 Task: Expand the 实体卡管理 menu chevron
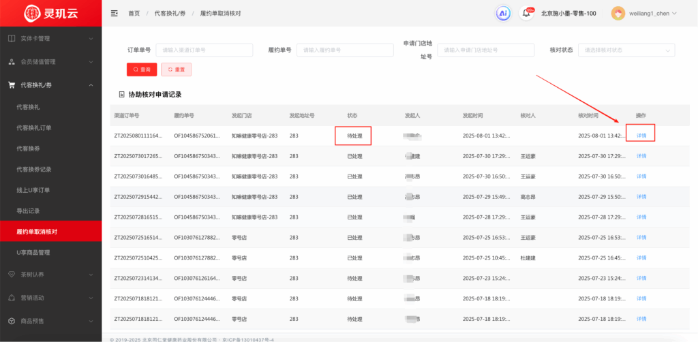tap(91, 38)
